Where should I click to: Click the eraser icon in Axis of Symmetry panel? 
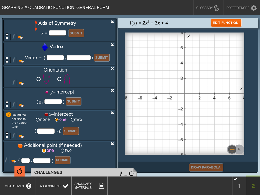pos(20,37)
